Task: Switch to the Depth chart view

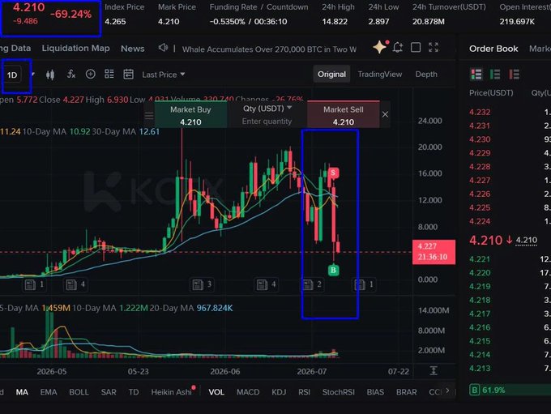Action: pos(426,75)
